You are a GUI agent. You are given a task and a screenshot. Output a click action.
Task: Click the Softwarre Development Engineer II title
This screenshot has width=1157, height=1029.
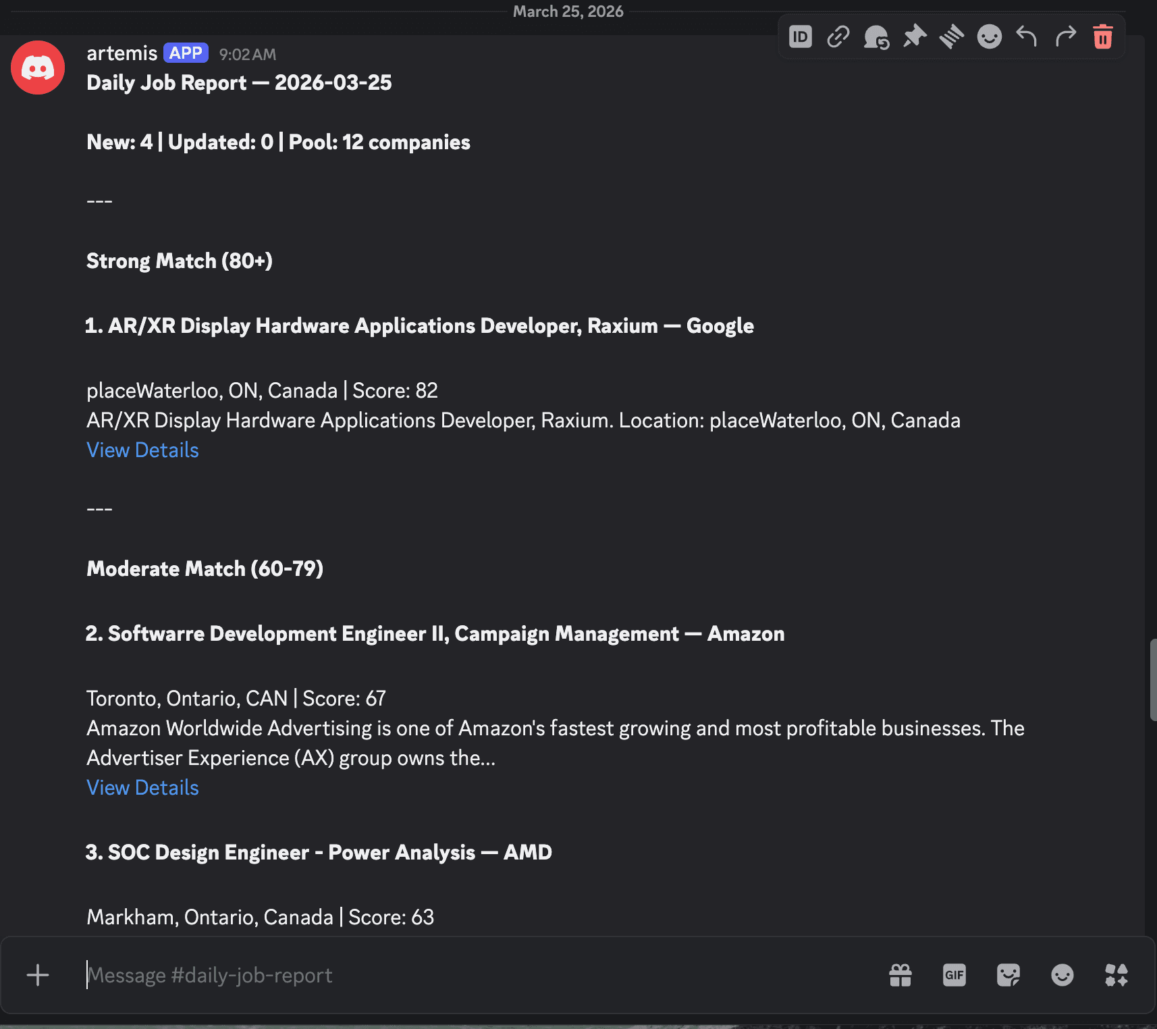(x=435, y=633)
